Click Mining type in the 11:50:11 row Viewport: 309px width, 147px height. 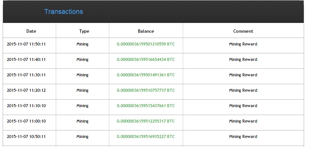83,44
